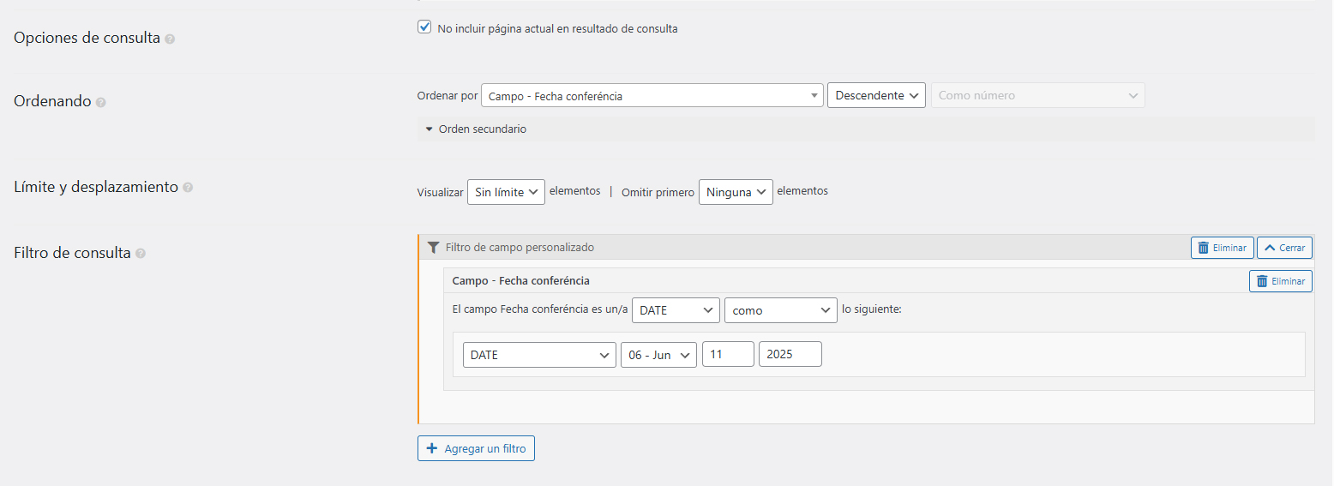The width and height of the screenshot is (1334, 486).
Task: Click trash icon in Campo Fecha conferéncia row
Action: coord(1262,281)
